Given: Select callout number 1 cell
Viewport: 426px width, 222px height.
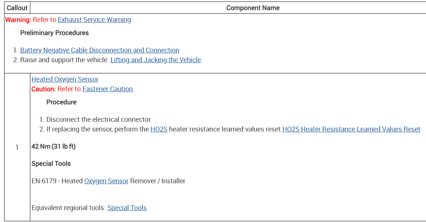Looking at the screenshot, I should pos(17,148).
